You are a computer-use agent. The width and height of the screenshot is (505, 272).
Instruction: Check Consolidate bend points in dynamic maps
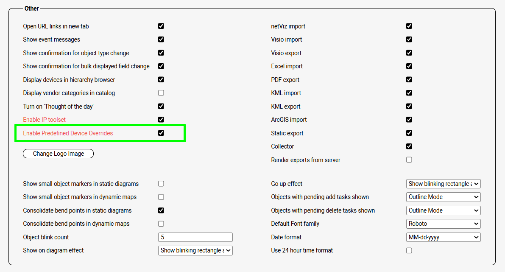click(161, 224)
